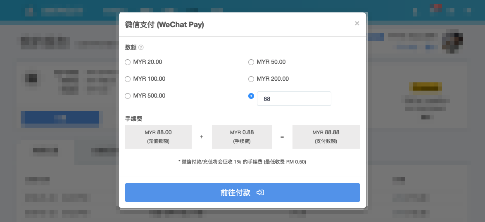Click the 手续费 section heading
485x222 pixels.
133,119
